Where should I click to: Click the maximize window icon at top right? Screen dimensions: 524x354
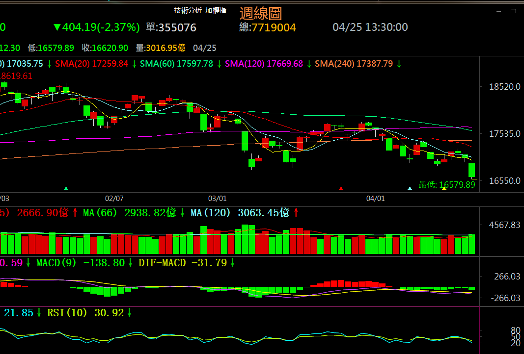(514, 11)
